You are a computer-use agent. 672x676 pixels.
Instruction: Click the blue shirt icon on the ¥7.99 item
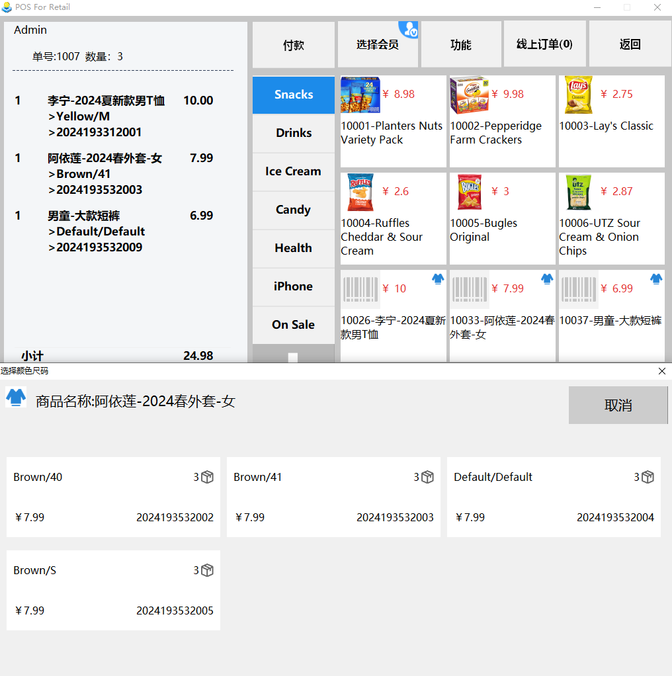(x=547, y=279)
